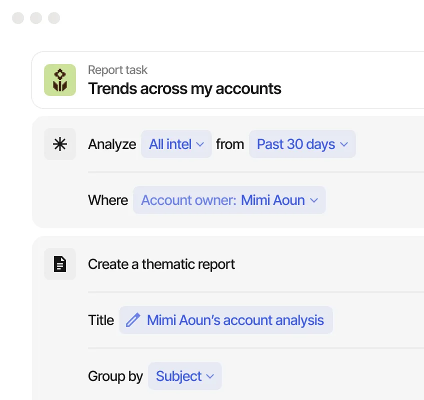Open the Account owner filter chevron
The height and width of the screenshot is (400, 424).
coord(314,200)
